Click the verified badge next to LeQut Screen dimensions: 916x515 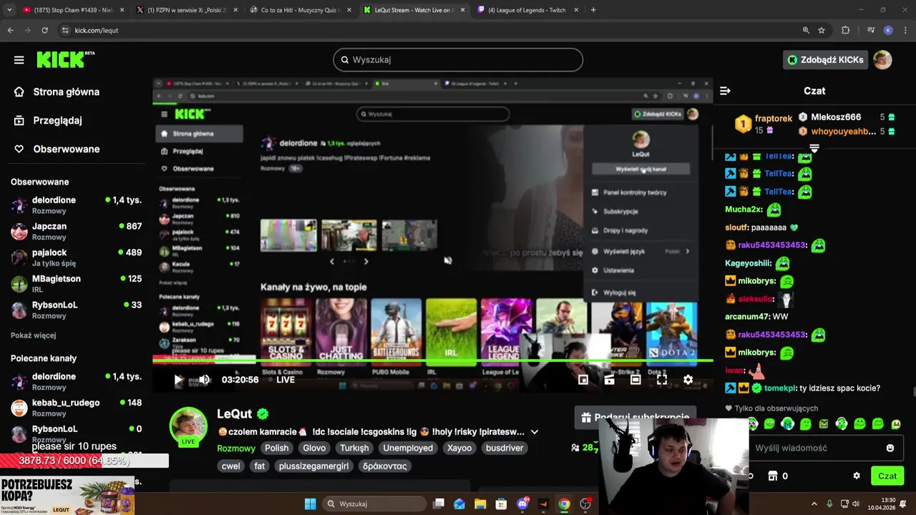point(263,414)
